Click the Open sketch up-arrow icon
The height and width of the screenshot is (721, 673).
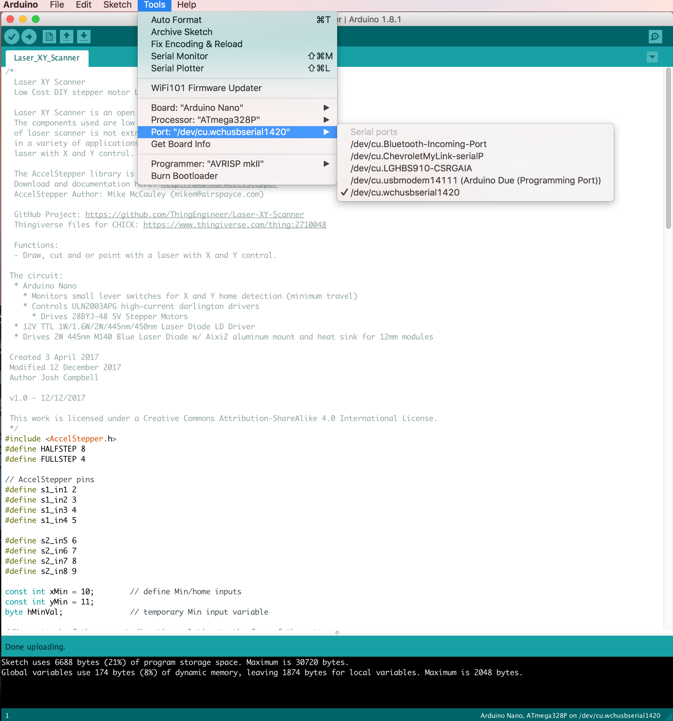point(66,37)
